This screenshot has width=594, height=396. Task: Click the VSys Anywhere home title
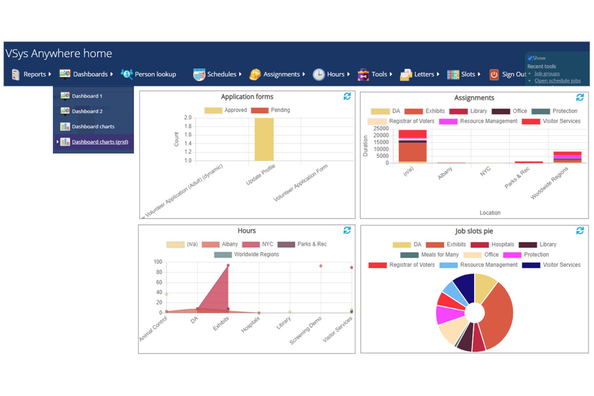59,53
